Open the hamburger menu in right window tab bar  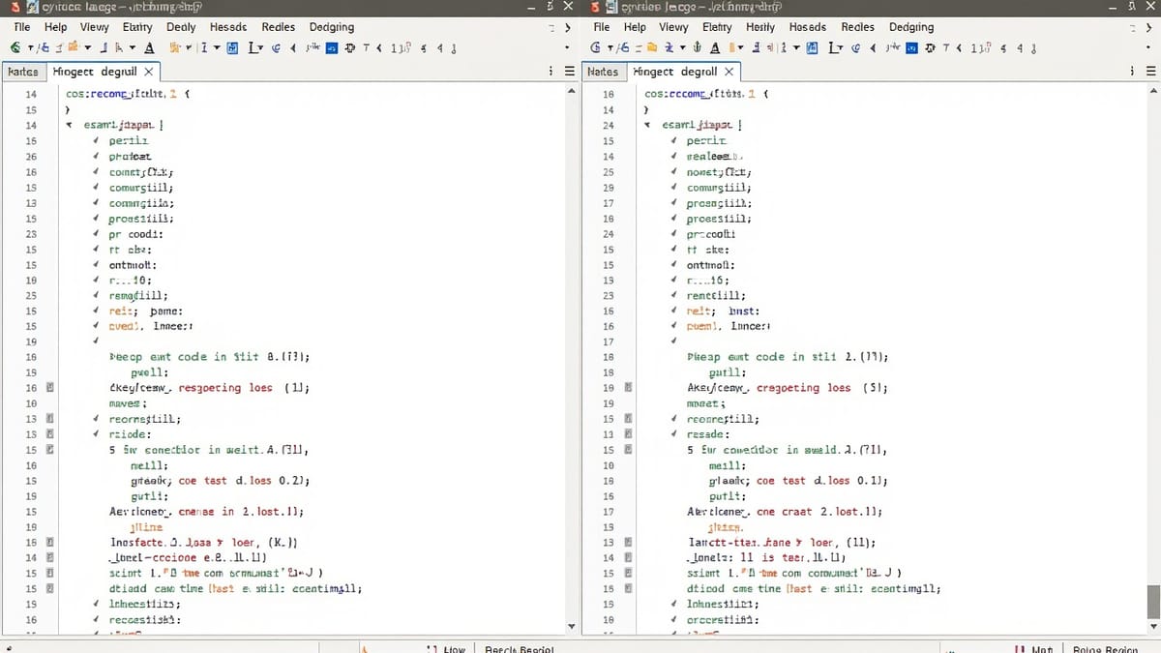1150,71
